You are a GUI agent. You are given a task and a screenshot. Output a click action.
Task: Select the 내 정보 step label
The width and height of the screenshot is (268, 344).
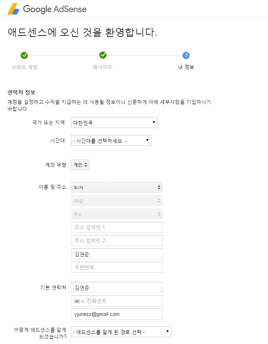point(186,67)
